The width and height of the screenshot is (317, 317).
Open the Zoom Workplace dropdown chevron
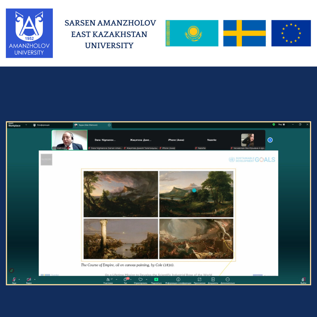coord(26,125)
